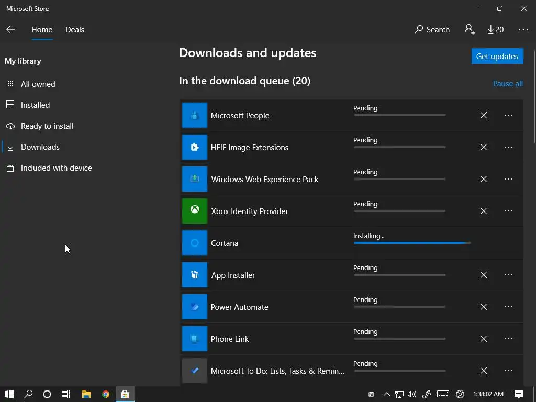This screenshot has height=402, width=536.
Task: Cancel the Microsoft To Do download
Action: 483,371
